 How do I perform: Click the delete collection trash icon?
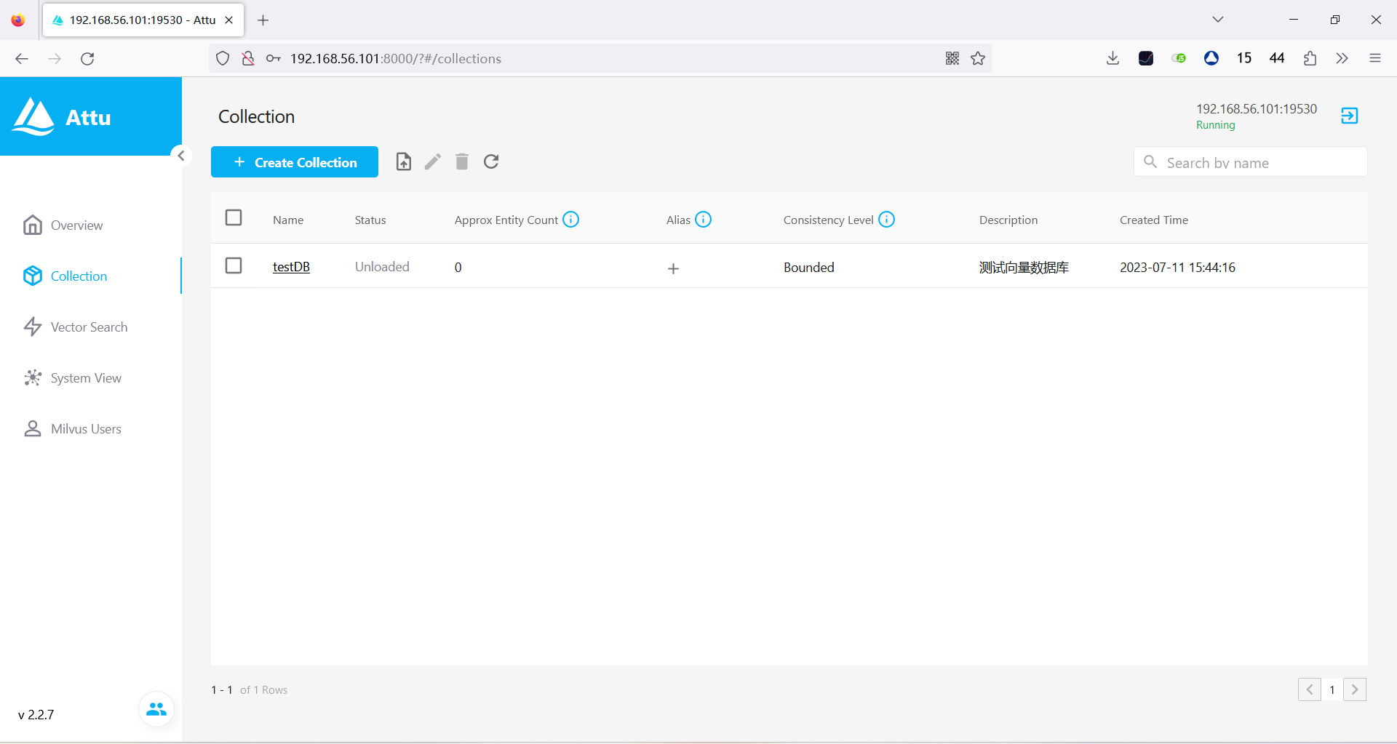[x=462, y=161]
